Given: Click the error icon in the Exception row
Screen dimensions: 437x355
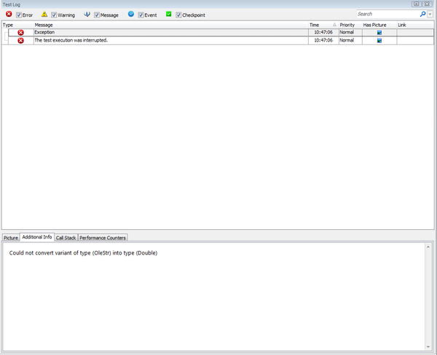Looking at the screenshot, I should pos(20,33).
